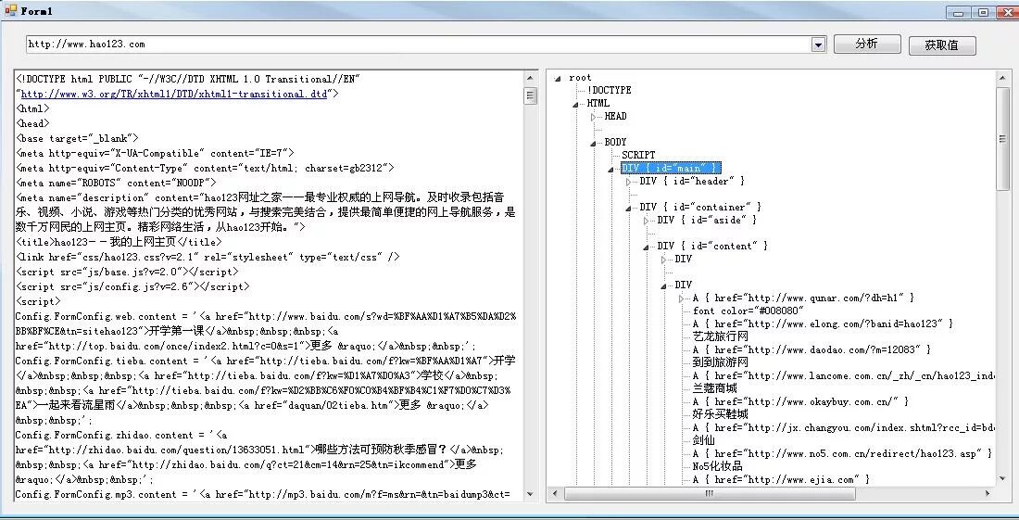Click the X-UA-Compatible meta line

pyautogui.click(x=155, y=153)
